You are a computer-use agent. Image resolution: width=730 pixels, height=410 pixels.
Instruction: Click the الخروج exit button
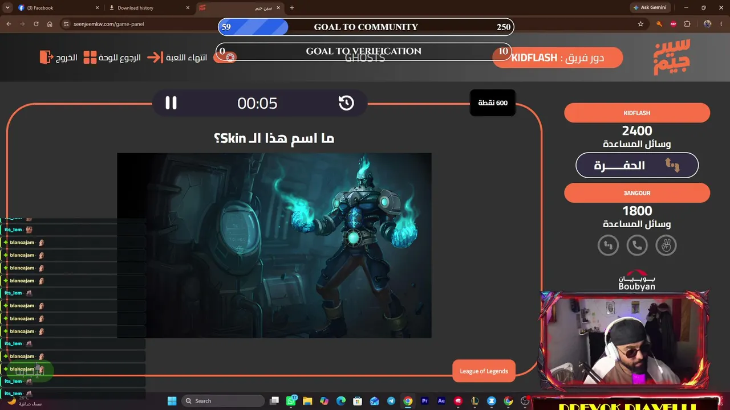pos(58,58)
